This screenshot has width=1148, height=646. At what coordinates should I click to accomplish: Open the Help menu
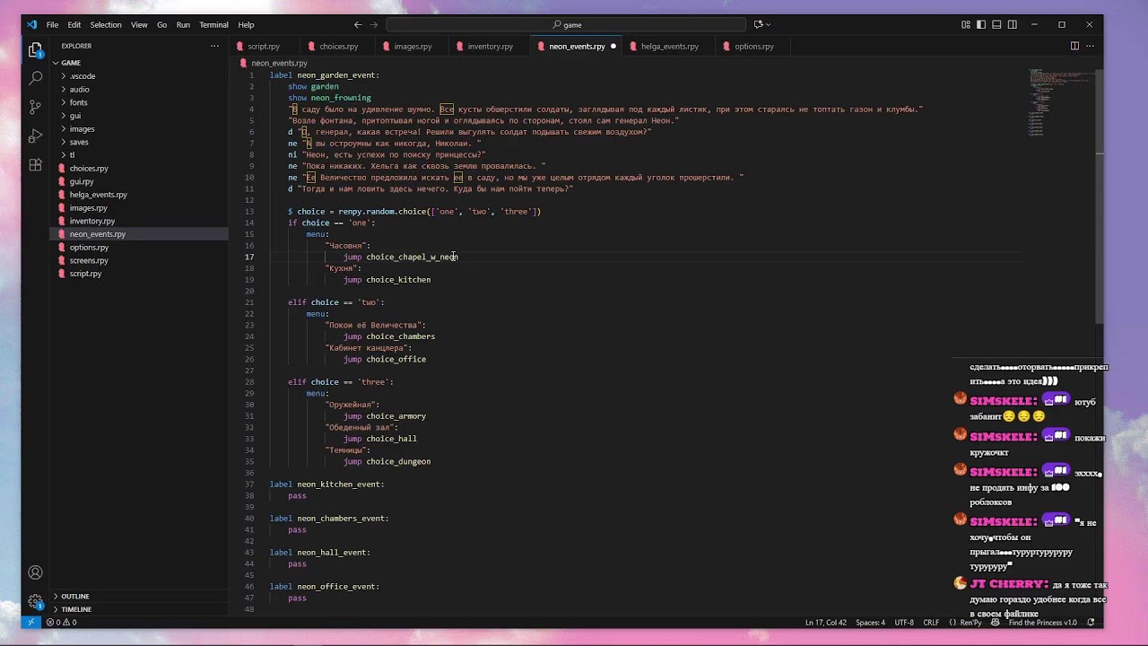(246, 24)
